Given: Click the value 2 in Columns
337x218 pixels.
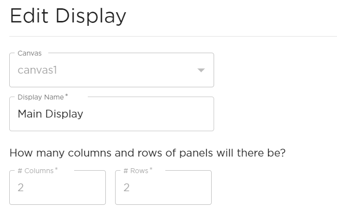Looking at the screenshot, I should click(x=20, y=188).
